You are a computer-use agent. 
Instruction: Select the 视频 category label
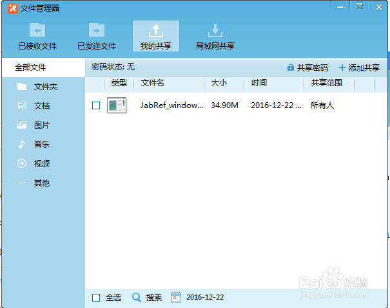pyautogui.click(x=42, y=163)
